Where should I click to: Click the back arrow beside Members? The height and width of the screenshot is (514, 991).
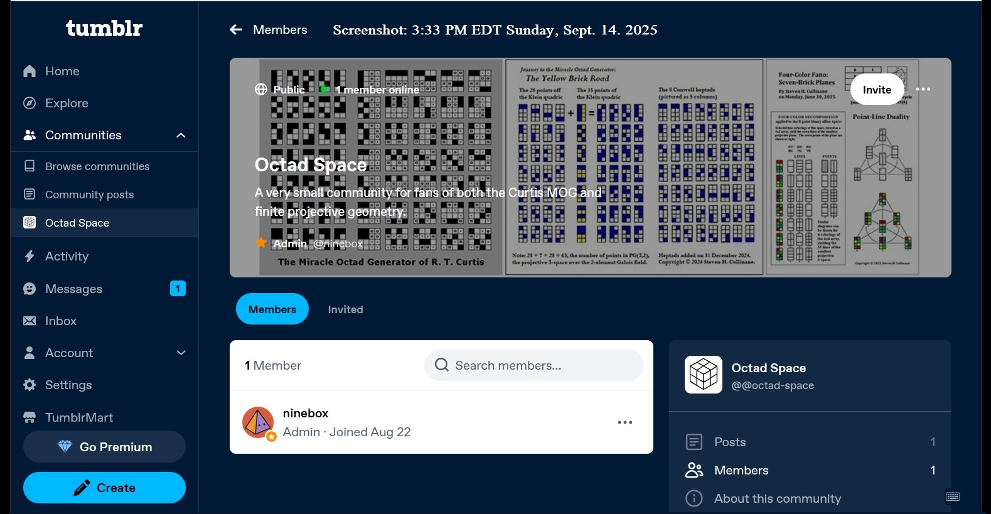pos(236,30)
